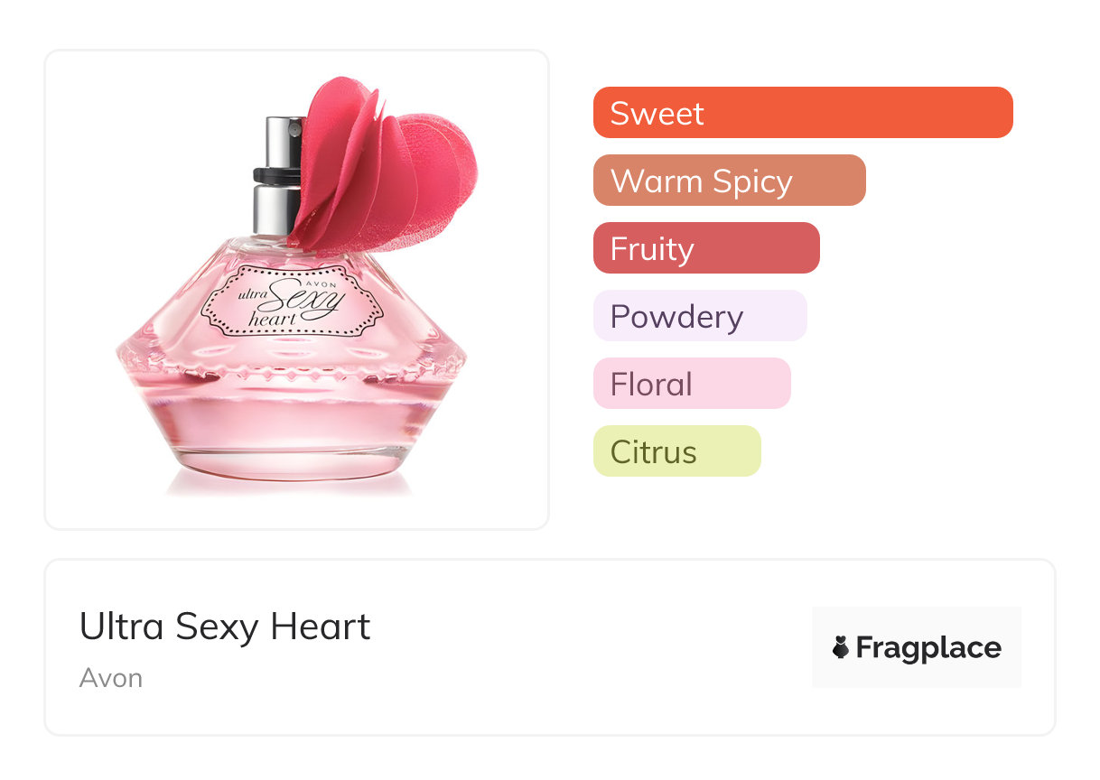1100x780 pixels.
Task: Select the Floral accord bar
Action: (x=691, y=384)
